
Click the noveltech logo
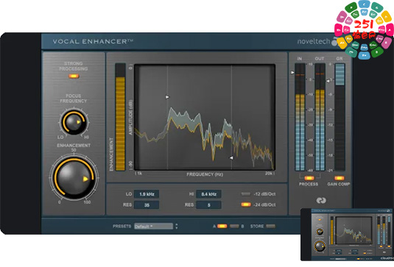pyautogui.click(x=317, y=41)
